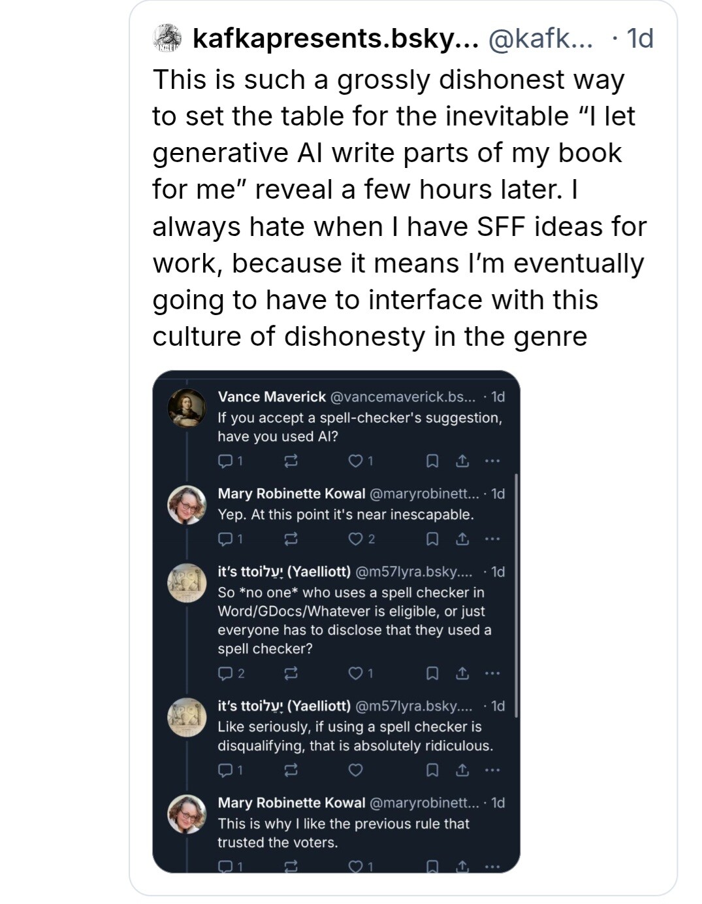
Task: Like the "absolutely ridiculous" post
Action: click(355, 771)
